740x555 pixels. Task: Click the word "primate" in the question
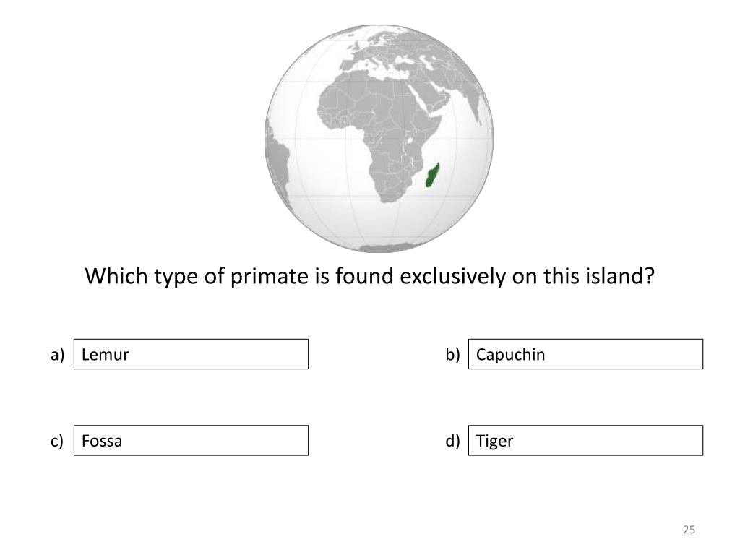269,277
